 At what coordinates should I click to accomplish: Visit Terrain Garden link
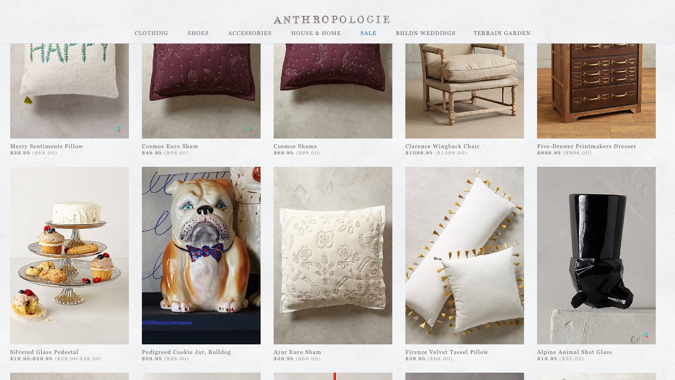coord(502,33)
